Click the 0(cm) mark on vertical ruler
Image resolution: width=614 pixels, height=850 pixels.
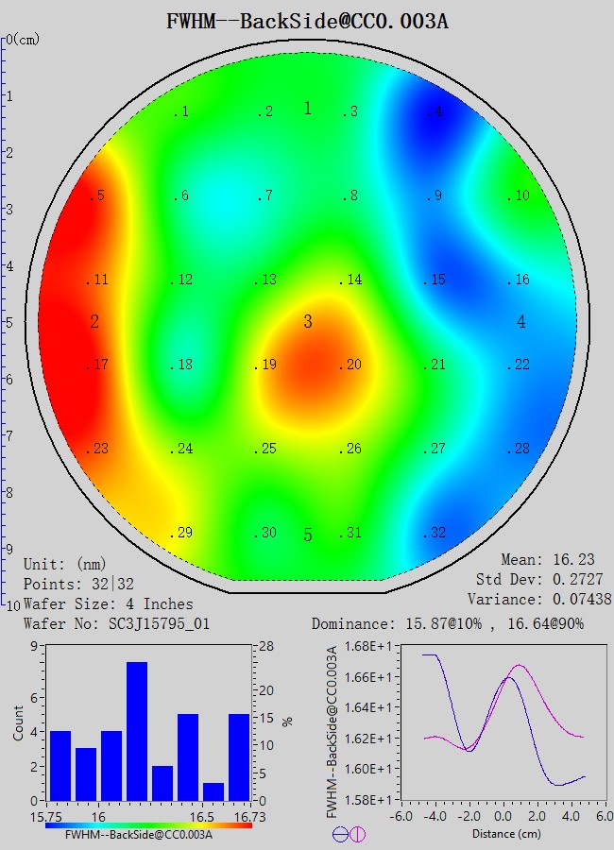click(x=24, y=40)
